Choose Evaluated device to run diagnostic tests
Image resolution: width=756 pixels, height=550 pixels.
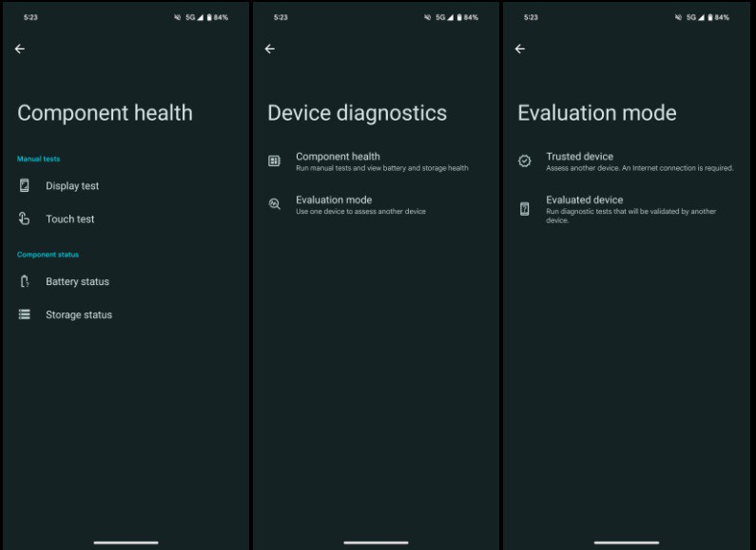pos(584,200)
